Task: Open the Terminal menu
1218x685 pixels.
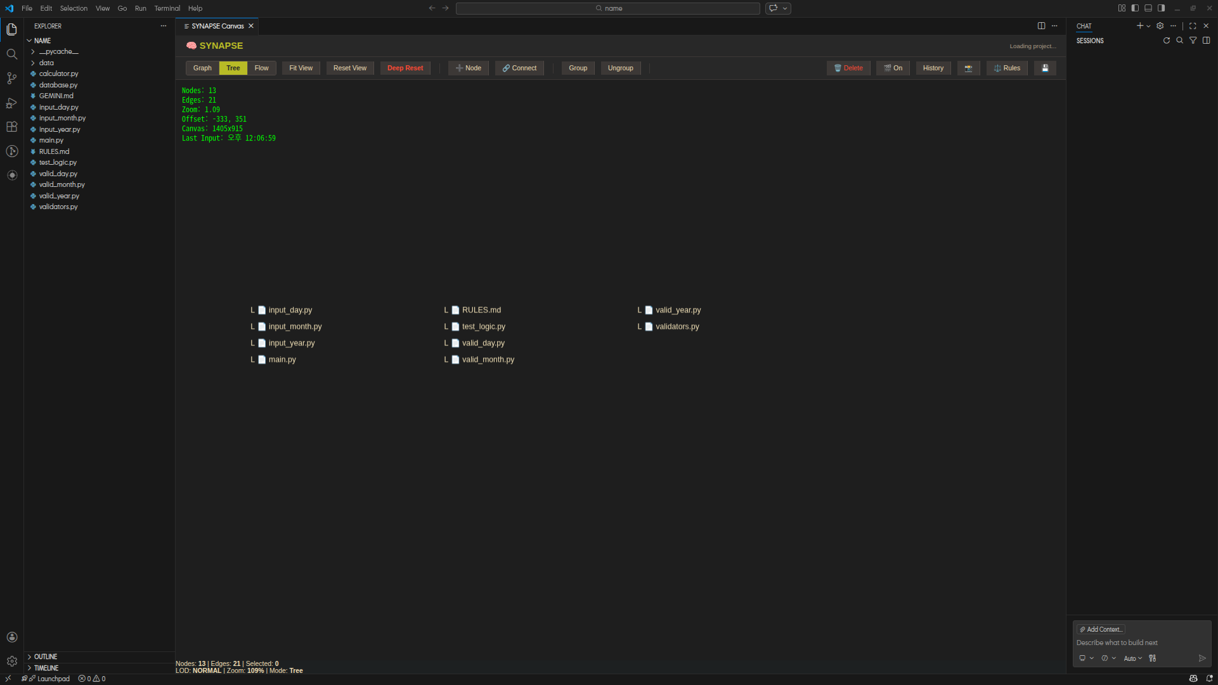Action: (x=167, y=8)
